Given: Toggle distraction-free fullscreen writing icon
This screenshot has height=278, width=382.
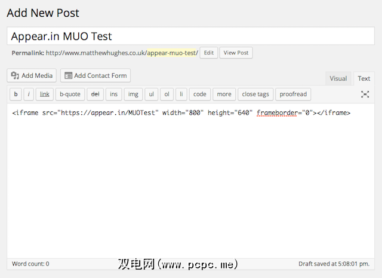Looking at the screenshot, I should coord(365,94).
